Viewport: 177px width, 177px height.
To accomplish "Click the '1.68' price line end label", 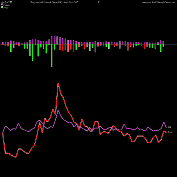I will 170,132.
